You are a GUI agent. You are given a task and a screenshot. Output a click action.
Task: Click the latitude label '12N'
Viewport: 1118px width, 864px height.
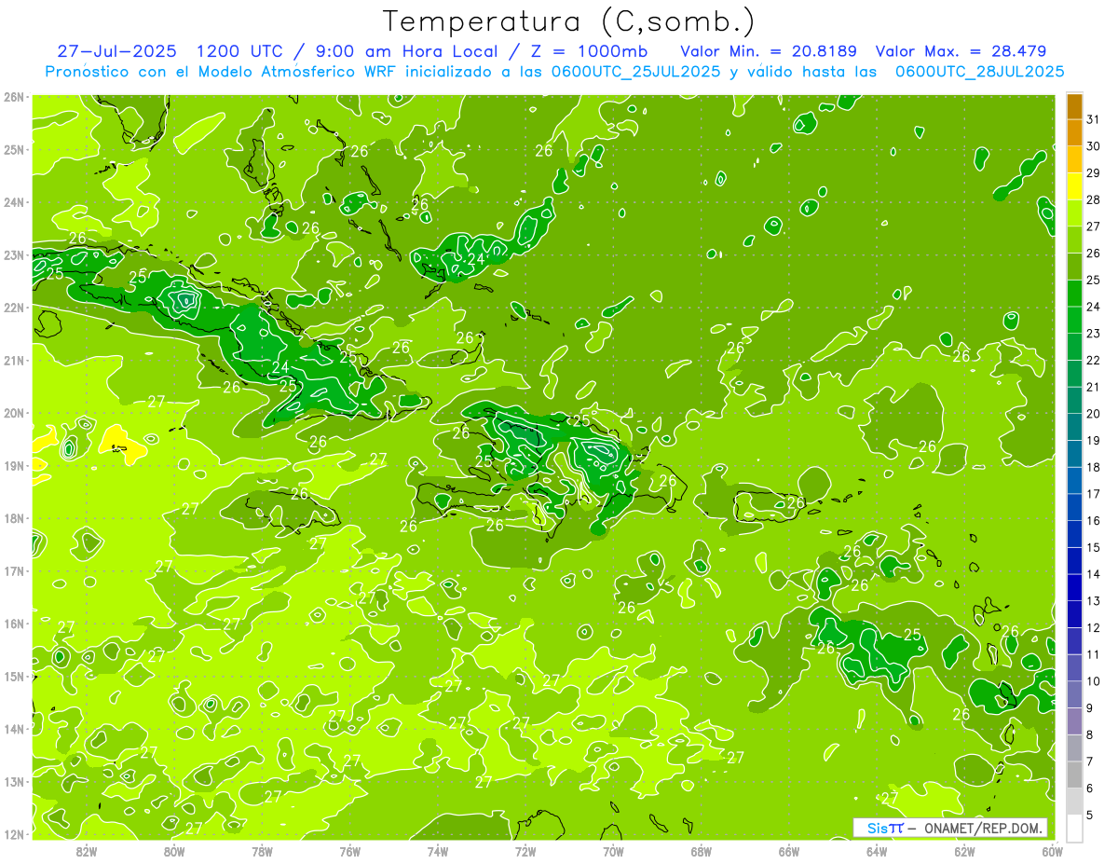[x=14, y=834]
